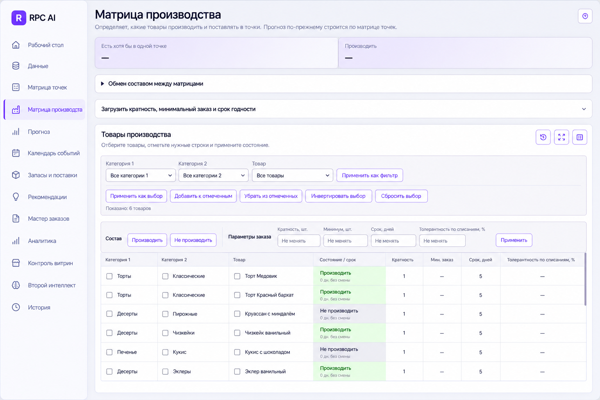The image size is (600, 400).
Task: Click Применить как фильтр button
Action: [370, 175]
